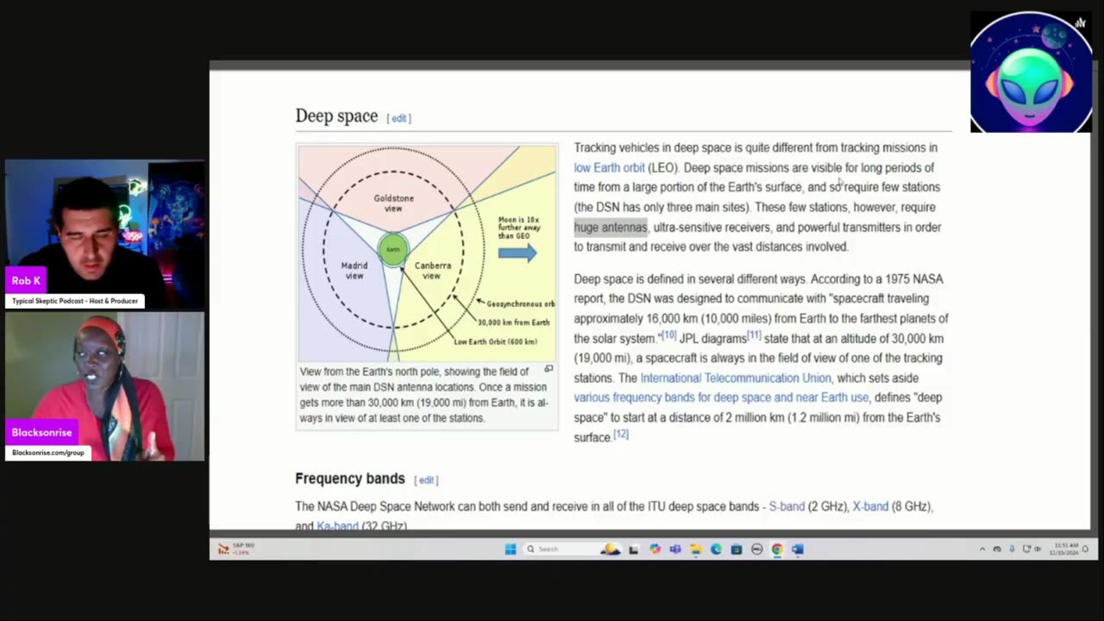
Task: Open File Explorer from the taskbar
Action: point(695,549)
